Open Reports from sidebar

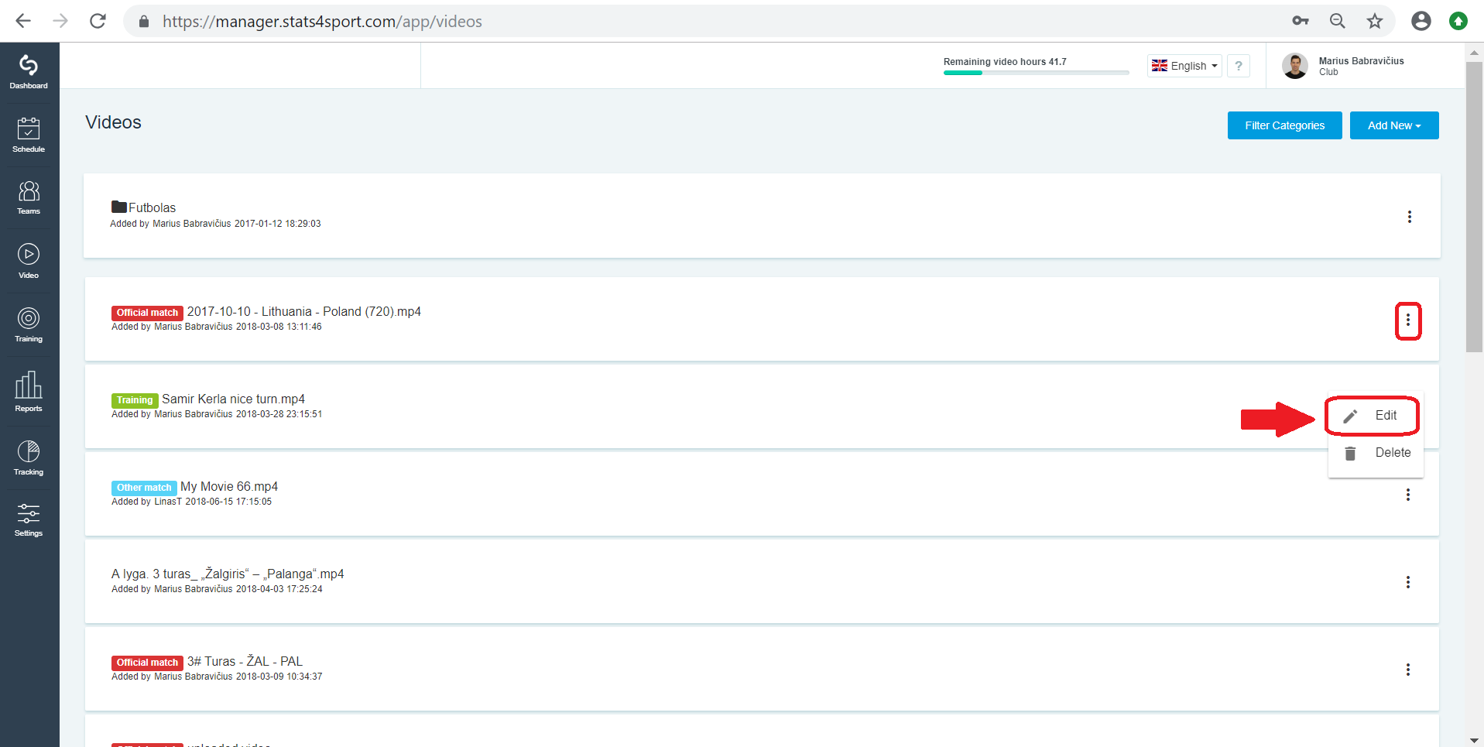29,391
